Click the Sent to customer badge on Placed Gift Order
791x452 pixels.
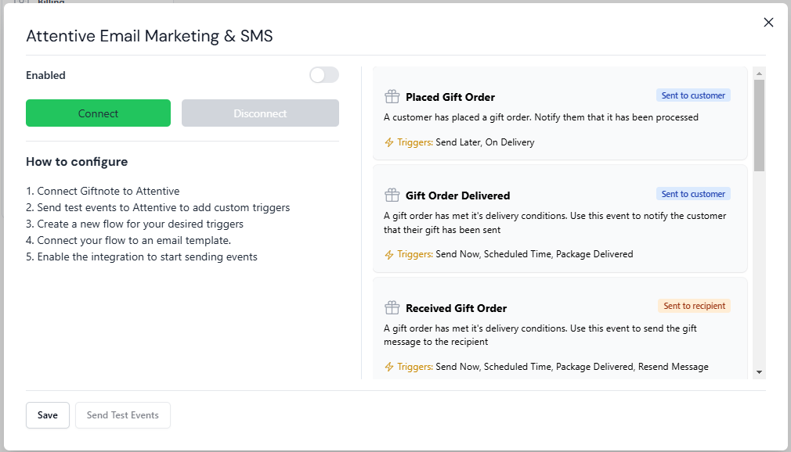point(693,95)
